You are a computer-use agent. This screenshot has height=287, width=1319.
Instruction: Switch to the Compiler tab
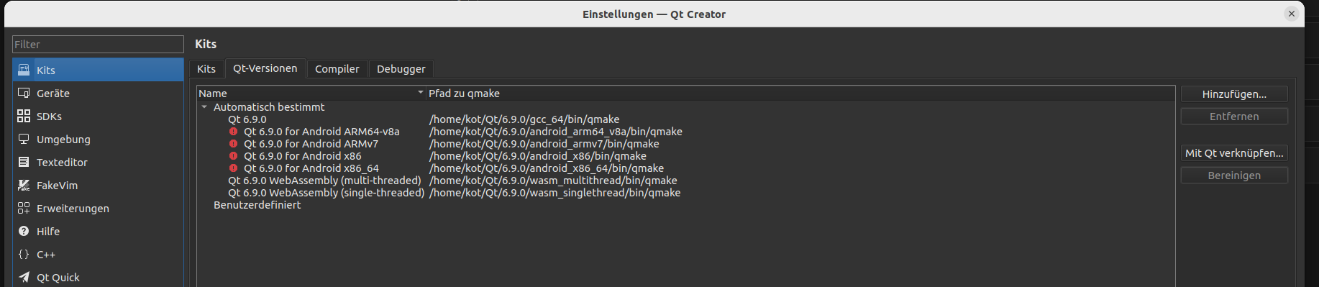tap(337, 69)
